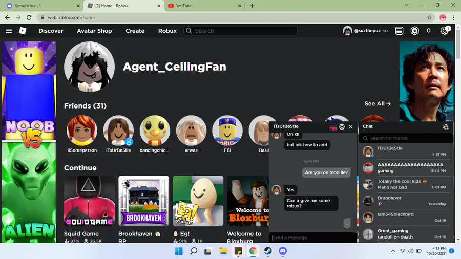Open Avatar Shop from navbar
The image size is (461, 259).
(x=94, y=31)
